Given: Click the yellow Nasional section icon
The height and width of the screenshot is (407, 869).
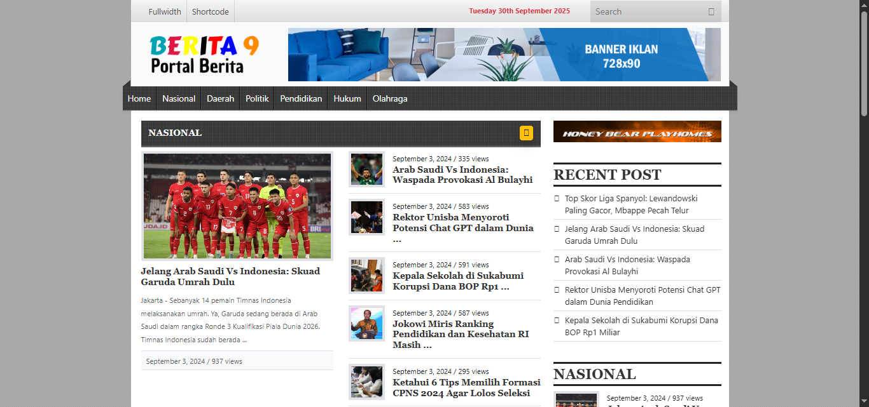Looking at the screenshot, I should [526, 133].
